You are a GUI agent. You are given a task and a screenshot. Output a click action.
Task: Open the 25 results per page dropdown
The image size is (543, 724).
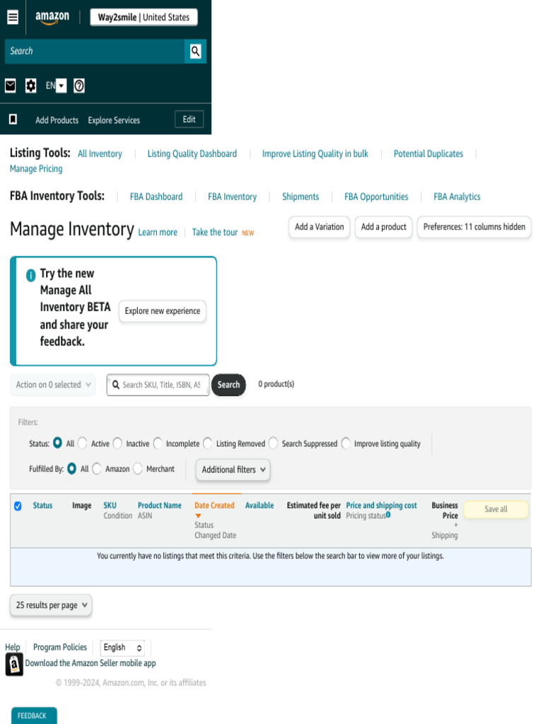coord(51,605)
